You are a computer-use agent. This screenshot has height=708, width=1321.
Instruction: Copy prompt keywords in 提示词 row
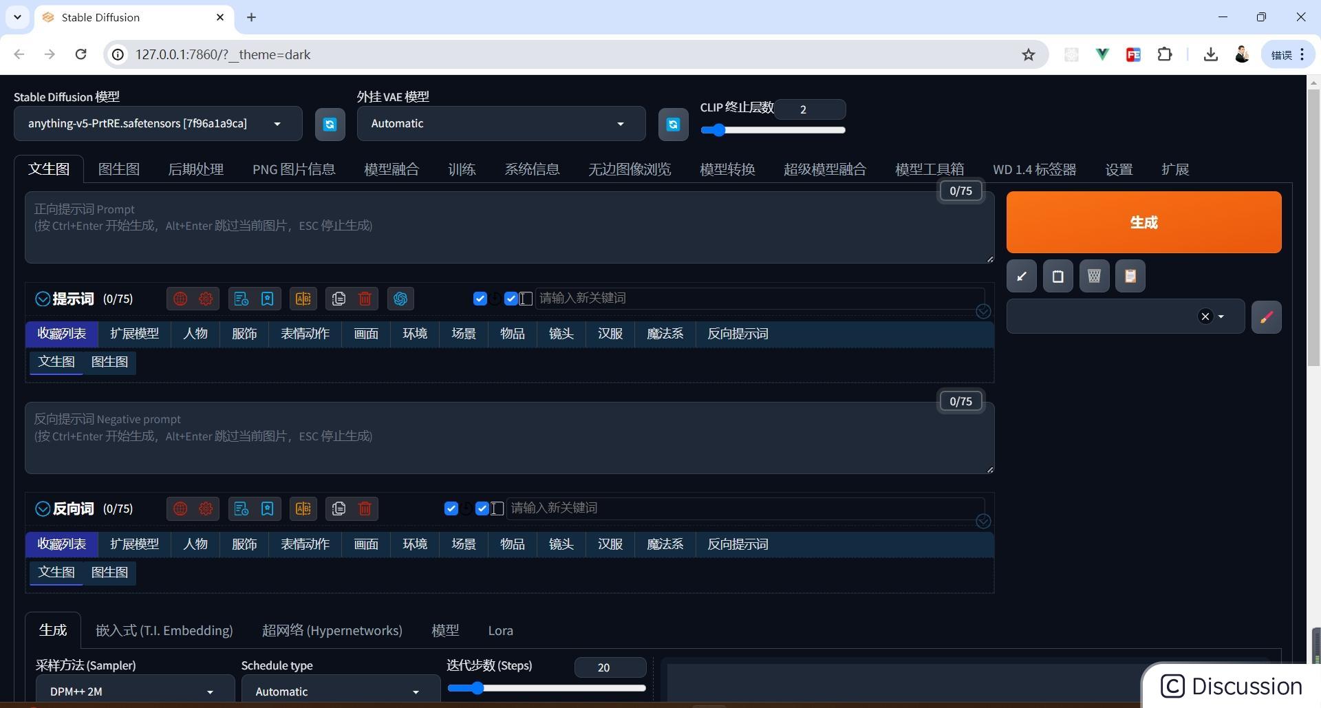click(339, 299)
